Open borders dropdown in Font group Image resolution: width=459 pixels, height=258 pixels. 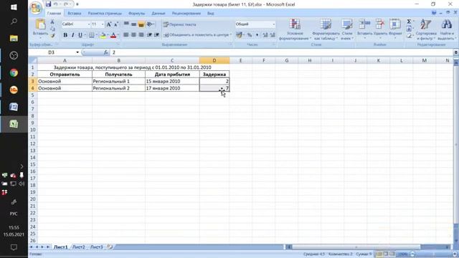(96, 35)
